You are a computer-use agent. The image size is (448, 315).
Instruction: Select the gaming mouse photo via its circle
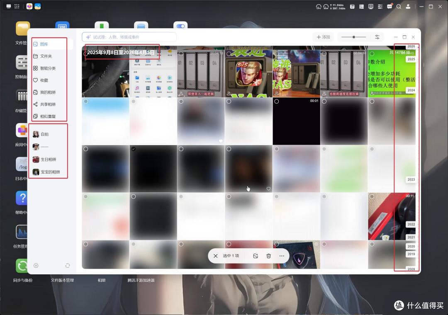277,244
